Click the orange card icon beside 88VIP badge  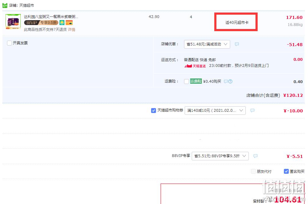pyautogui.click(x=69, y=23)
